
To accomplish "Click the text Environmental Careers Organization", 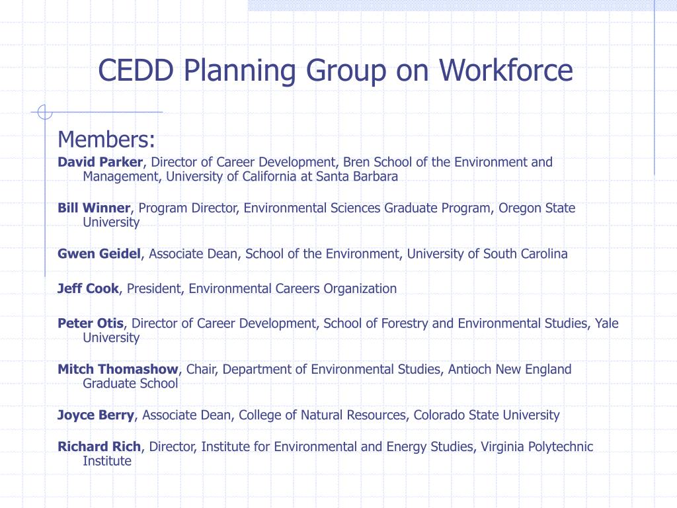I will pos(292,288).
